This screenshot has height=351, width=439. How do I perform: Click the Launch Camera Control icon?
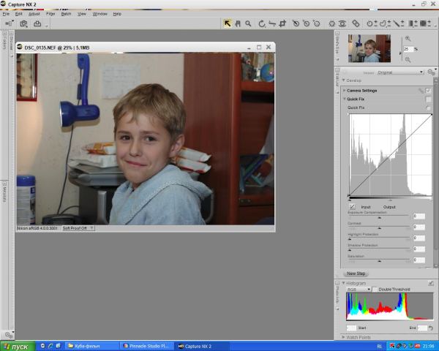click(24, 24)
